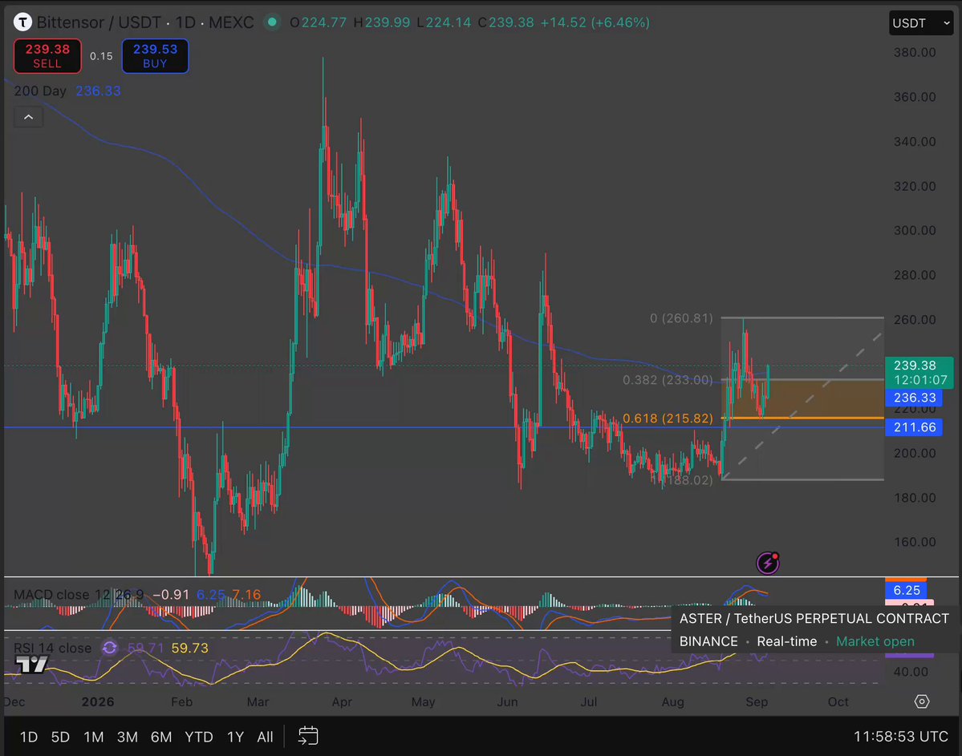This screenshot has width=962, height=756.
Task: Select the 1D time range
Action: [29, 737]
